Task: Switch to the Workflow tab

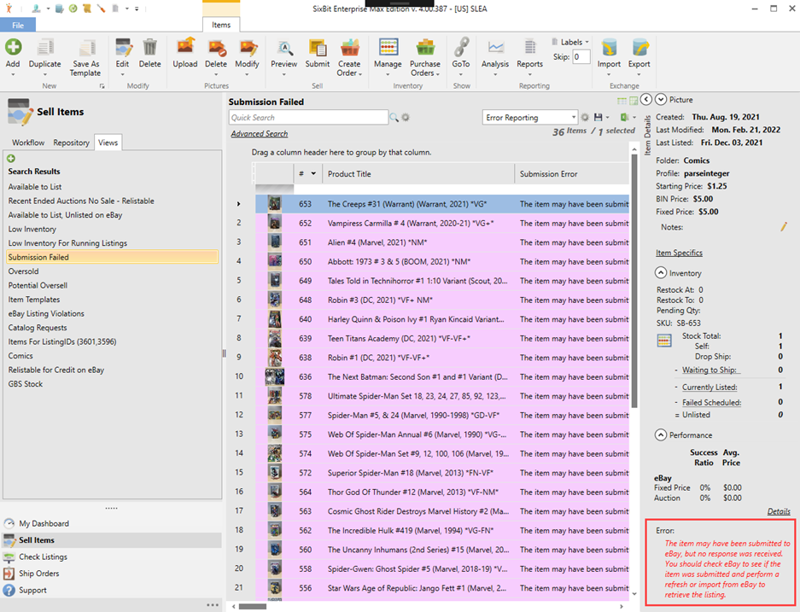Action: point(28,143)
